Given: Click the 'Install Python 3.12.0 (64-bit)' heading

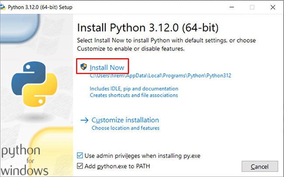Looking at the screenshot, I should (x=148, y=27).
